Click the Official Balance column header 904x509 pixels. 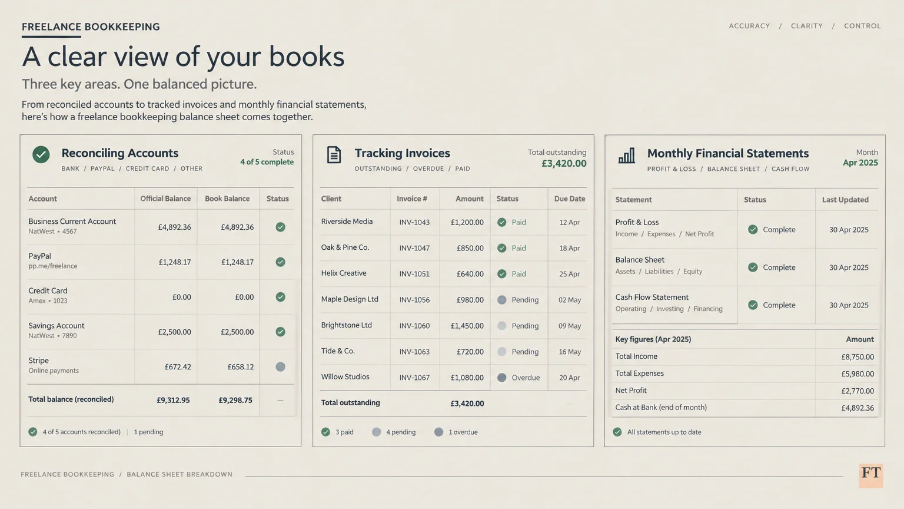[x=165, y=199]
